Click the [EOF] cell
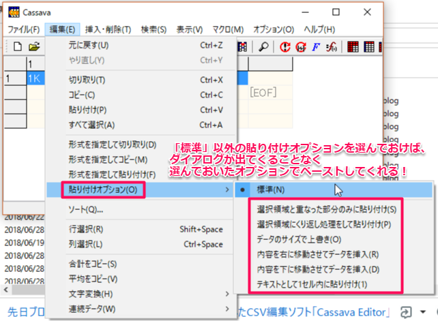This screenshot has width=438, height=321. tap(270, 93)
